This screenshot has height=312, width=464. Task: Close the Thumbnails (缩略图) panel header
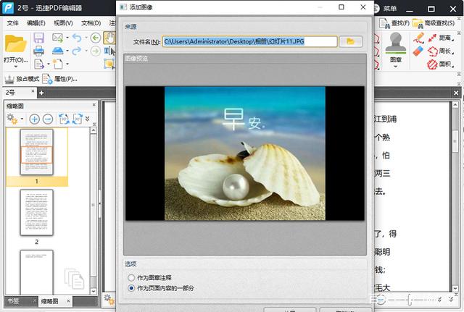[x=94, y=105]
